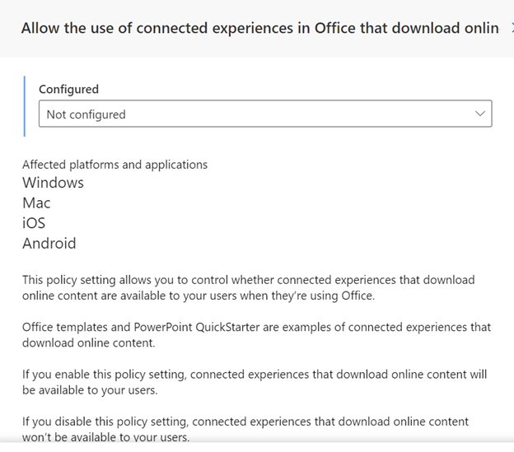This screenshot has width=514, height=452.
Task: Close the policy panel with the X icon
Action: pyautogui.click(x=512, y=28)
